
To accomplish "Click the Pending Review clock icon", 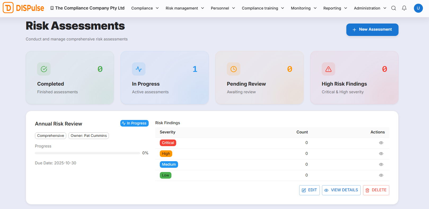I will click(233, 69).
